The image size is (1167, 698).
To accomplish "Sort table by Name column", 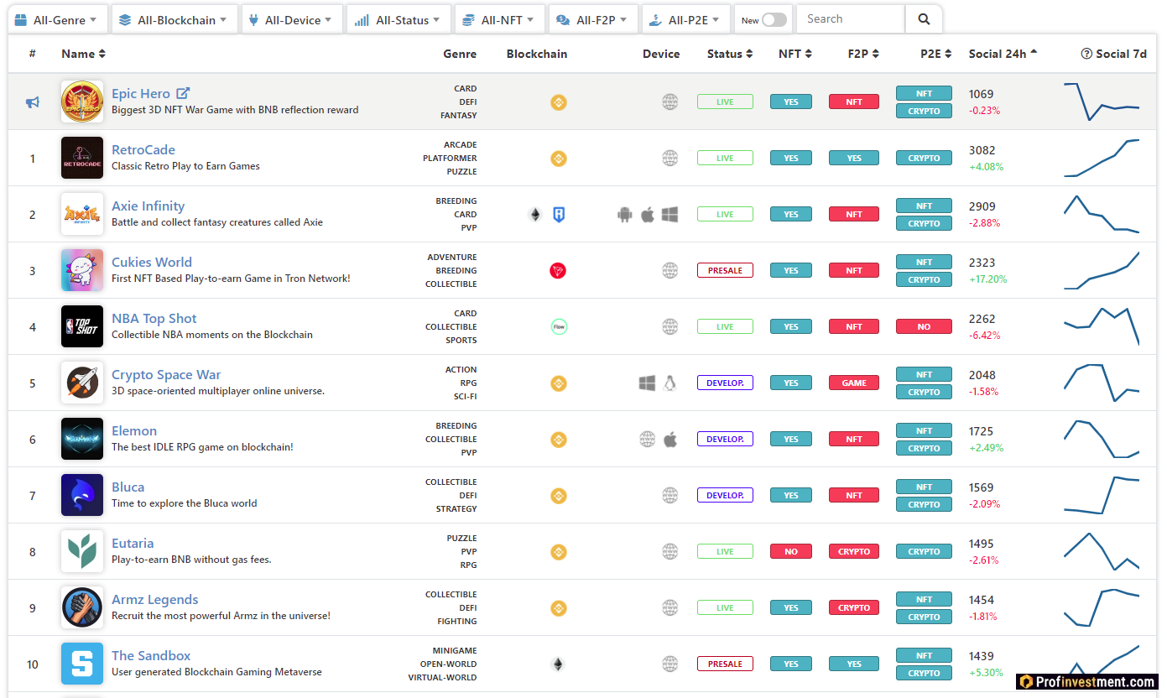I will pos(84,54).
